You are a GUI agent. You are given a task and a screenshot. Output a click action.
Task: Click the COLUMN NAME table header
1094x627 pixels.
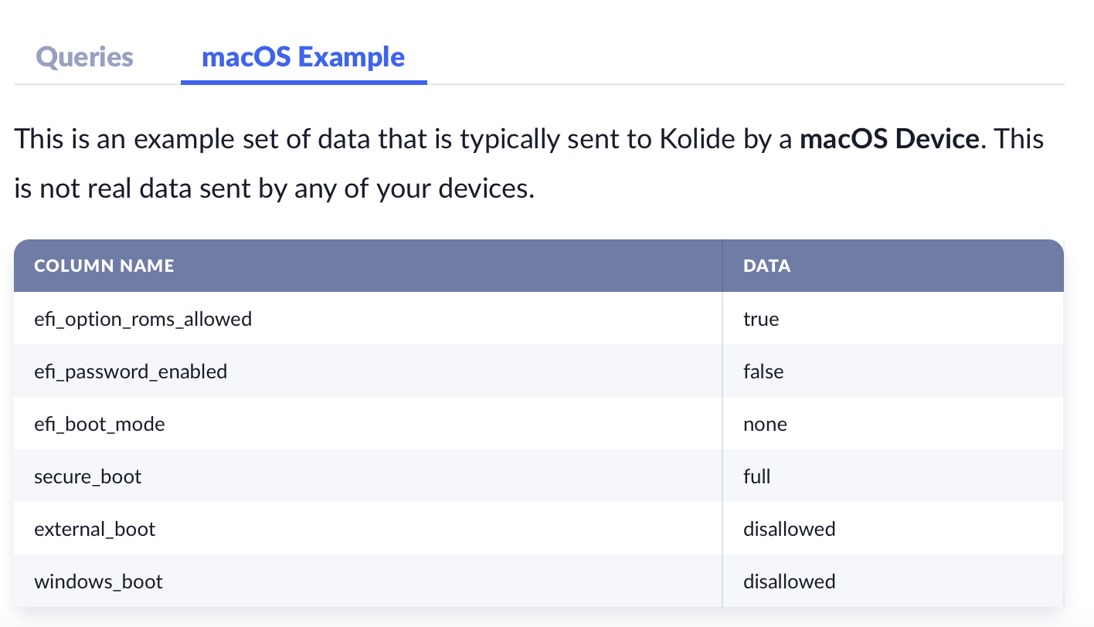104,266
